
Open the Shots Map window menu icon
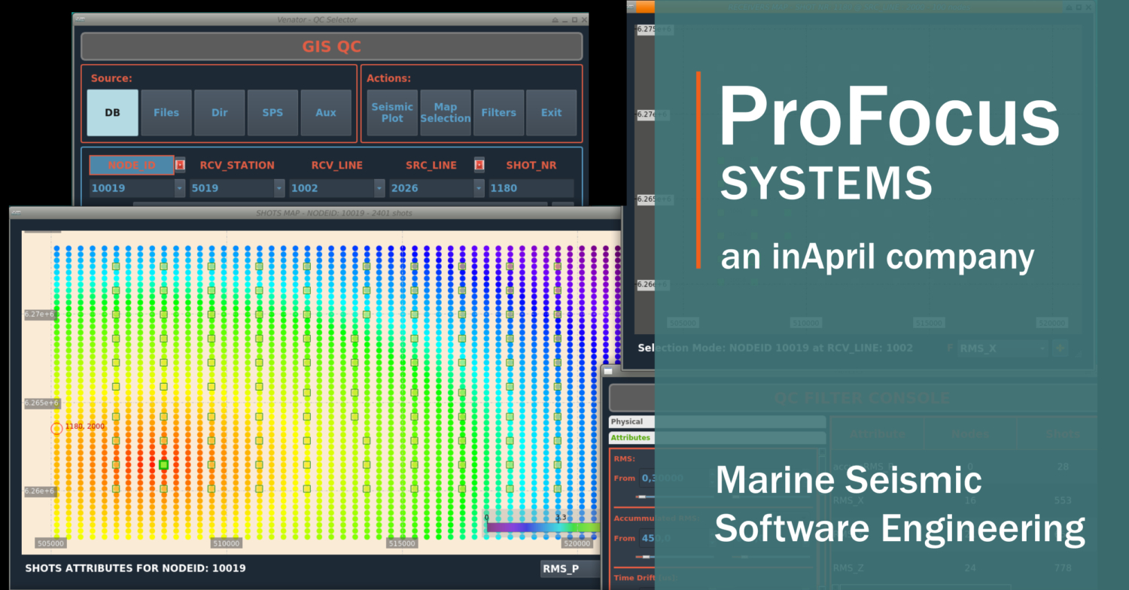15,213
